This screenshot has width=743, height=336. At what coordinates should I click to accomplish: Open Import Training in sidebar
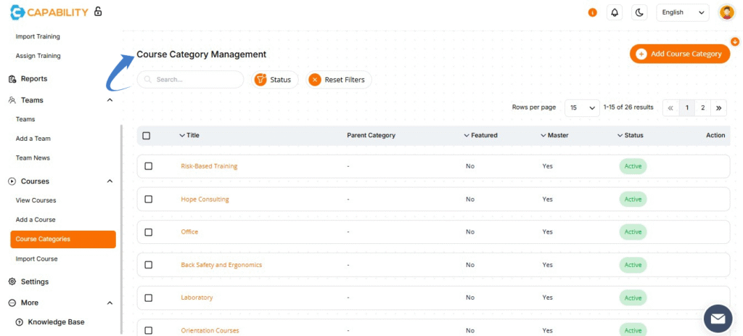coord(38,36)
